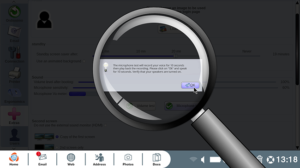300x168 pixels.
Task: Select Ergonomics in the sidebar
Action: (x=14, y=96)
